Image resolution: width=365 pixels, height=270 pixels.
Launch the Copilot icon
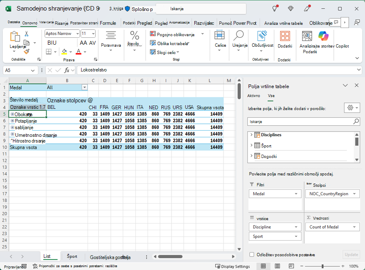point(324,36)
